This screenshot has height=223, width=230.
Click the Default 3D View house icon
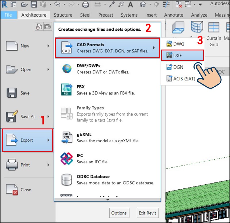(x=143, y=4)
